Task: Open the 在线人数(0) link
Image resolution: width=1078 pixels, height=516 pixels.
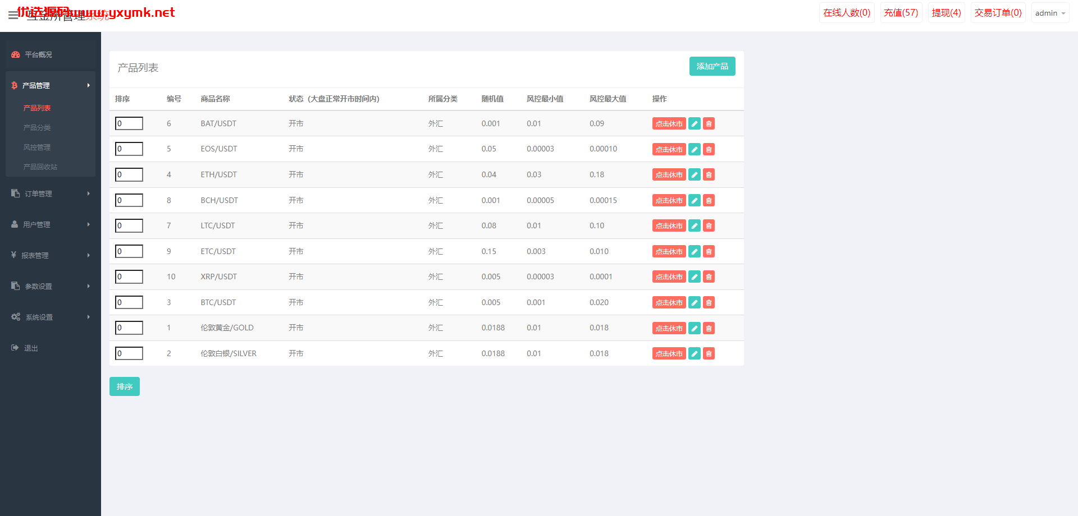Action: pyautogui.click(x=847, y=13)
